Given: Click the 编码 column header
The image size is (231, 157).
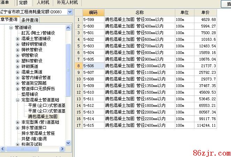Looking at the screenshot, I should tap(93, 13).
